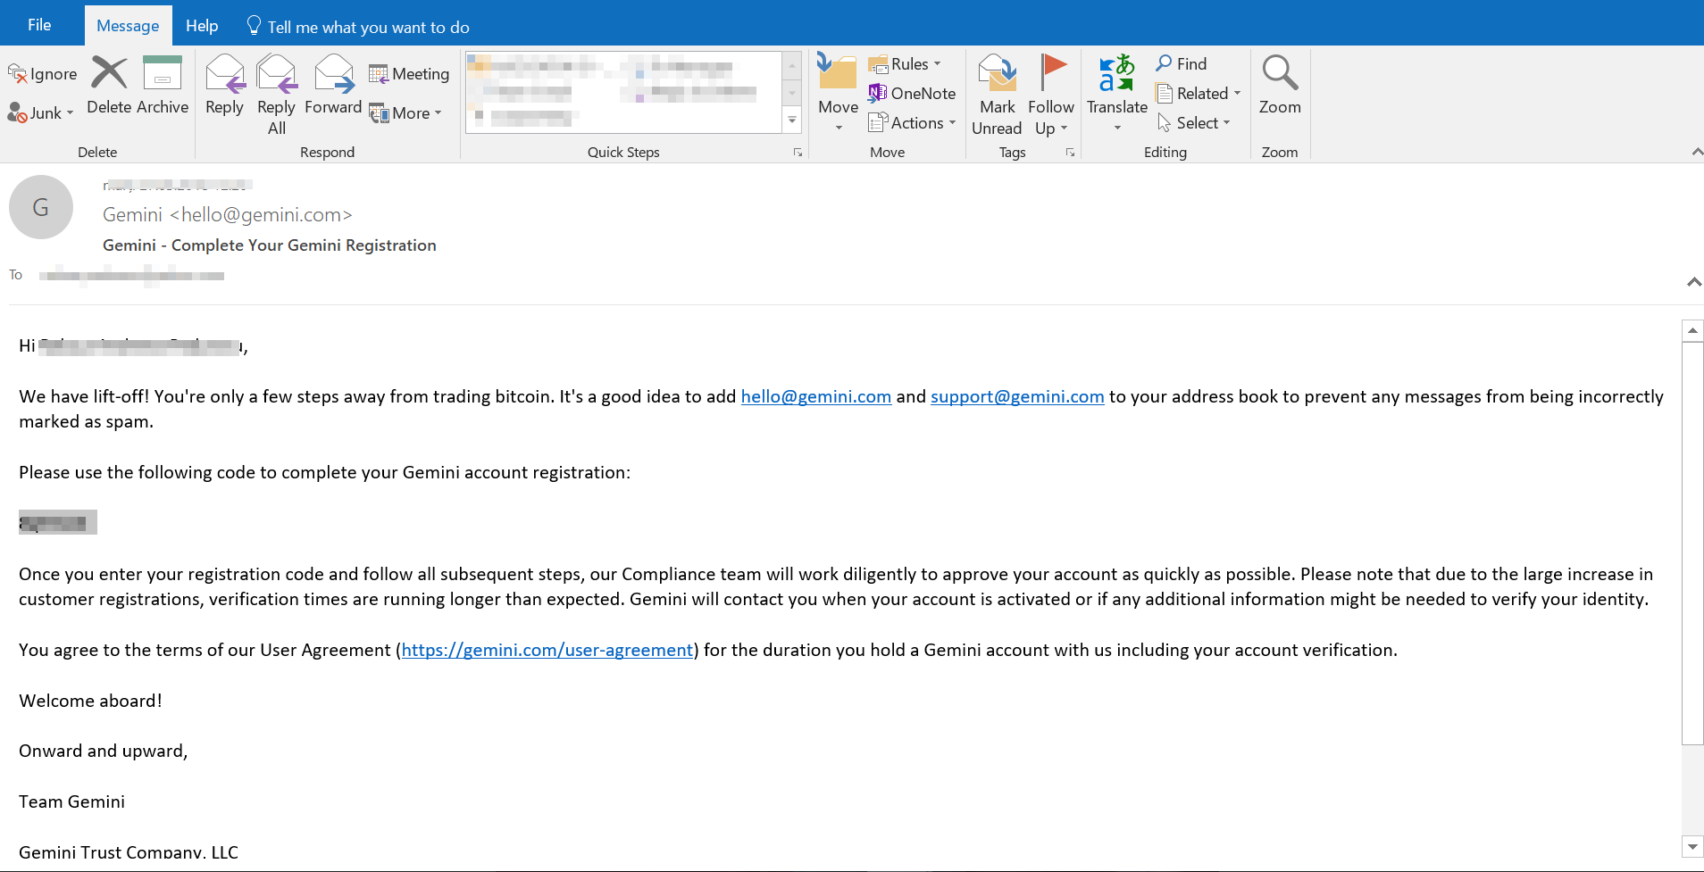Click the Tell me what you want to do box
Screen dimensions: 1704x872
(358, 27)
